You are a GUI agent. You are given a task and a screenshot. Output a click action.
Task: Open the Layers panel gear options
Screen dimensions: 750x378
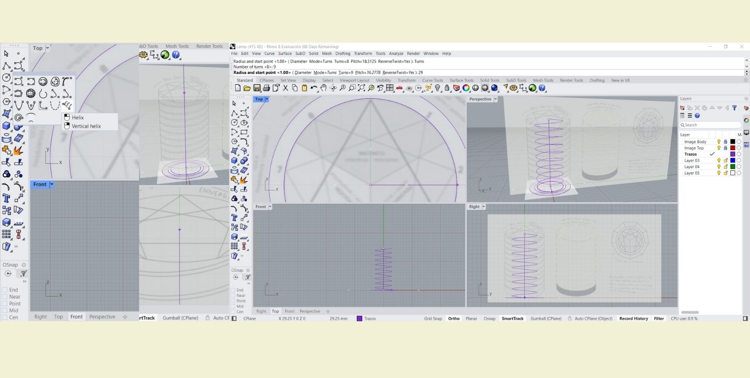pos(746,98)
